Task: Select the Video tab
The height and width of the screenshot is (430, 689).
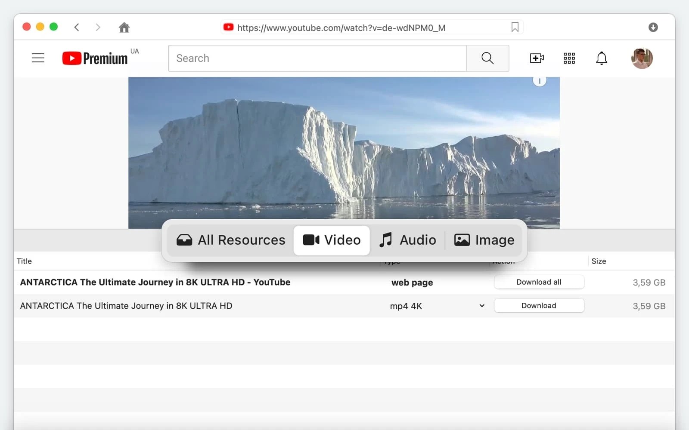Action: click(332, 240)
